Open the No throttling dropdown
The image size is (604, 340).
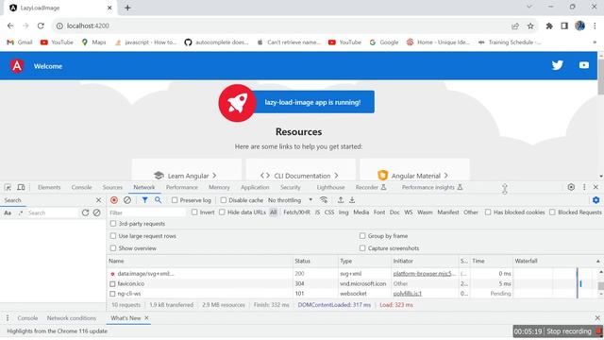click(x=290, y=200)
